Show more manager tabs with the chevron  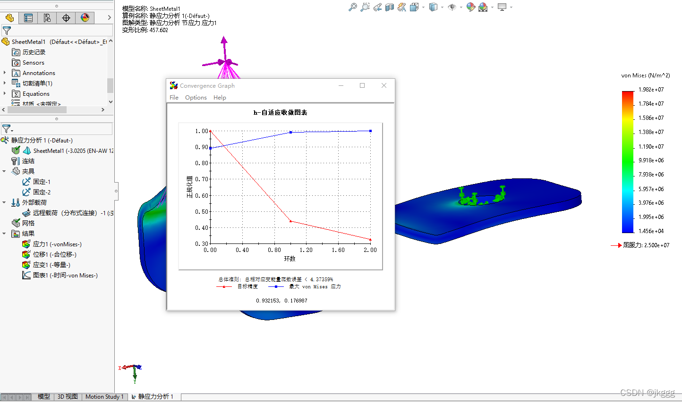point(109,18)
